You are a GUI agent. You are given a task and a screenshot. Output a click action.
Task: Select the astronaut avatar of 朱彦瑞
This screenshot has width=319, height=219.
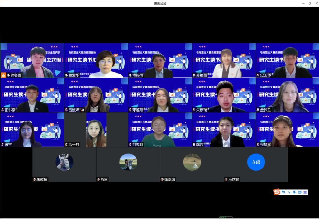pyautogui.click(x=64, y=162)
